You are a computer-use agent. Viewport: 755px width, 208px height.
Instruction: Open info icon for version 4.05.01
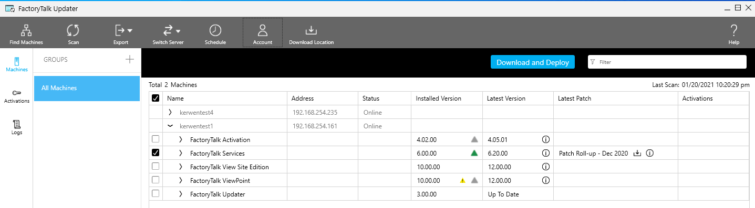coord(545,139)
